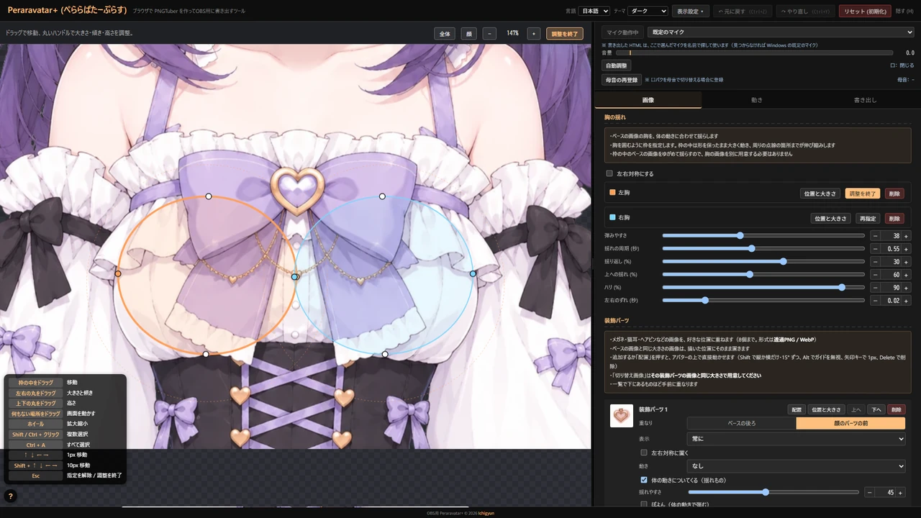Open the 言語 language dropdown

click(x=594, y=12)
